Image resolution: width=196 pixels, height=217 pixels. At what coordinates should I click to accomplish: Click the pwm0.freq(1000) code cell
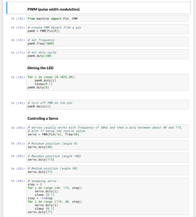pos(107,42)
